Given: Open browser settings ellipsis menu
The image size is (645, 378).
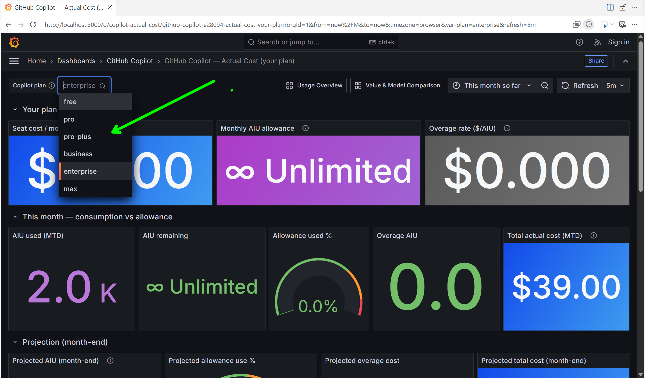Looking at the screenshot, I should 635,24.
